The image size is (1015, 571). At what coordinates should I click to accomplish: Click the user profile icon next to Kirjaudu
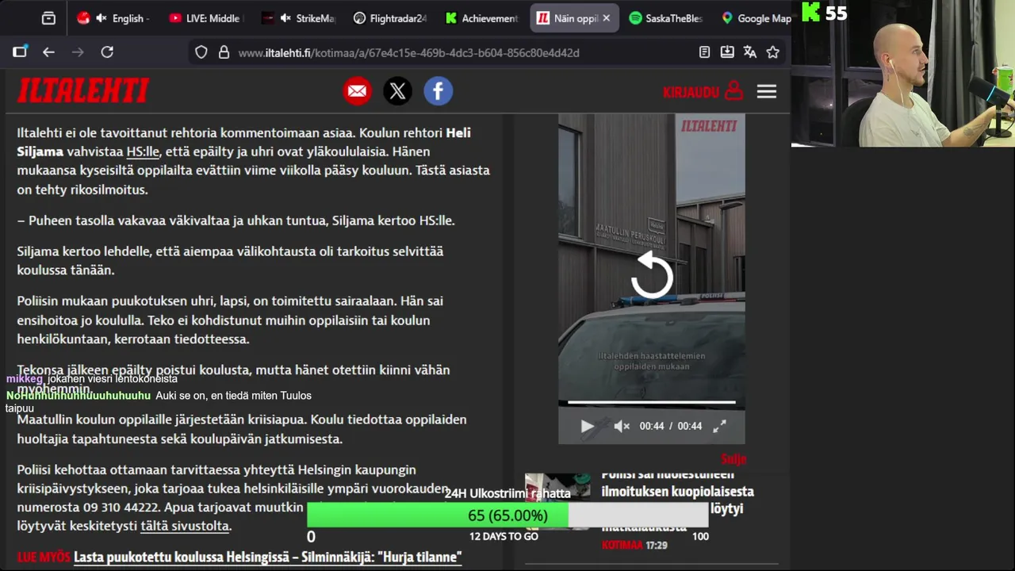tap(734, 91)
